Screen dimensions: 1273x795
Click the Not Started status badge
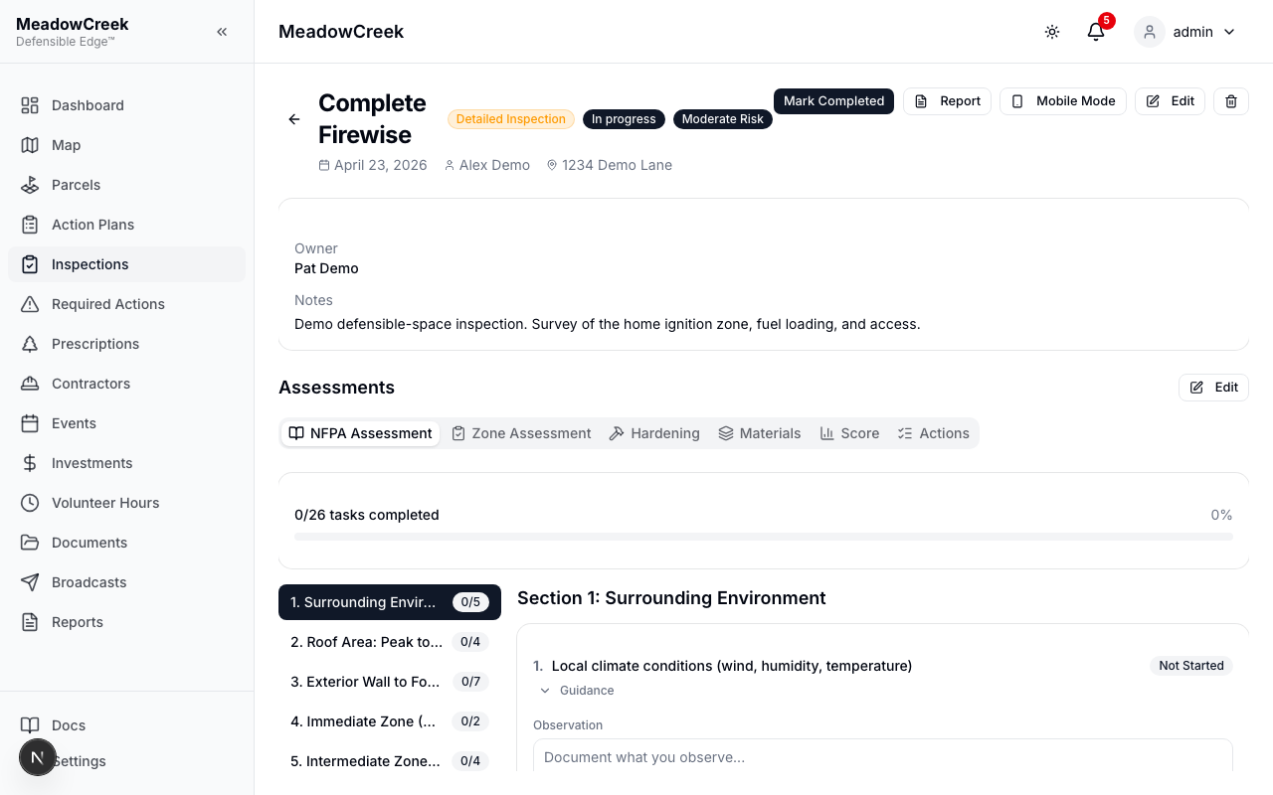(x=1191, y=666)
